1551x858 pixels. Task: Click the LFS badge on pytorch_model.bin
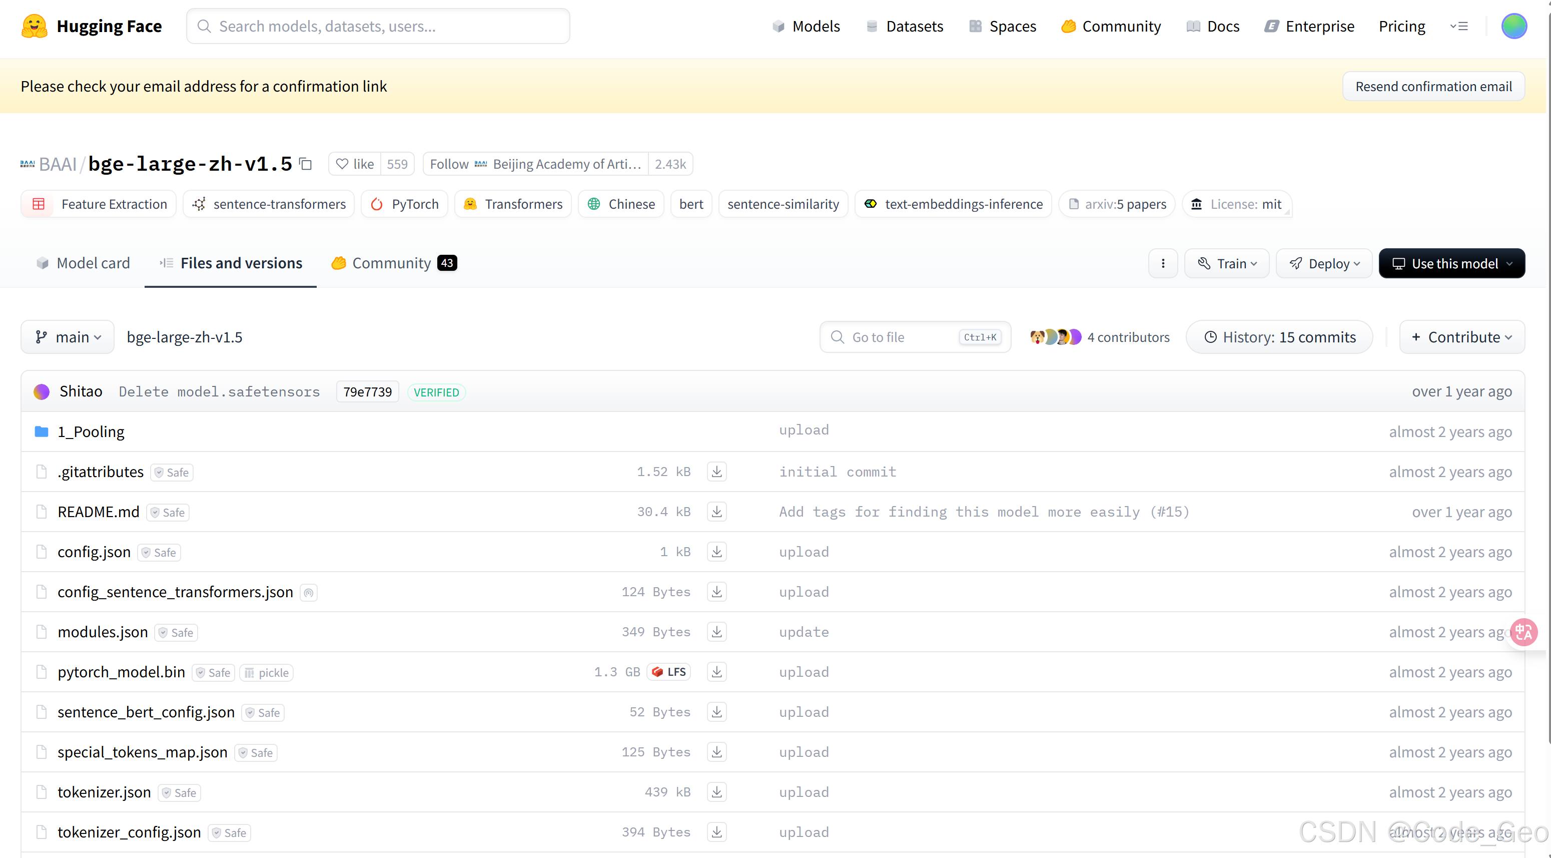[x=669, y=672]
